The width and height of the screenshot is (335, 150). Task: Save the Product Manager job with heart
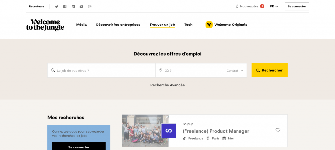point(278,130)
